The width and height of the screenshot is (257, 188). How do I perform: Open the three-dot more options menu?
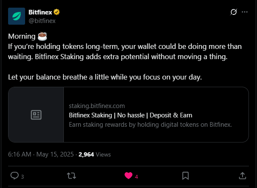(245, 12)
